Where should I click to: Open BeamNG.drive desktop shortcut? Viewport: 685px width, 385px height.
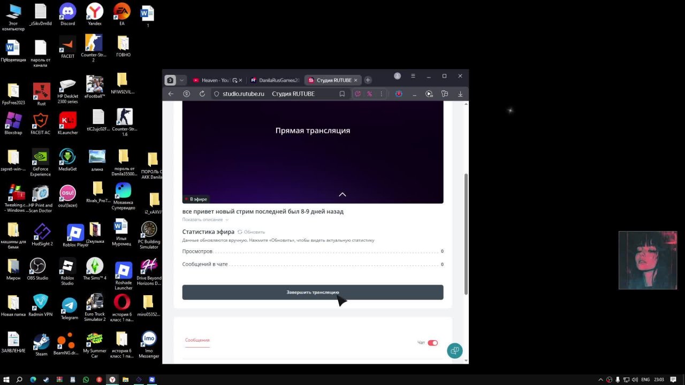67,345
